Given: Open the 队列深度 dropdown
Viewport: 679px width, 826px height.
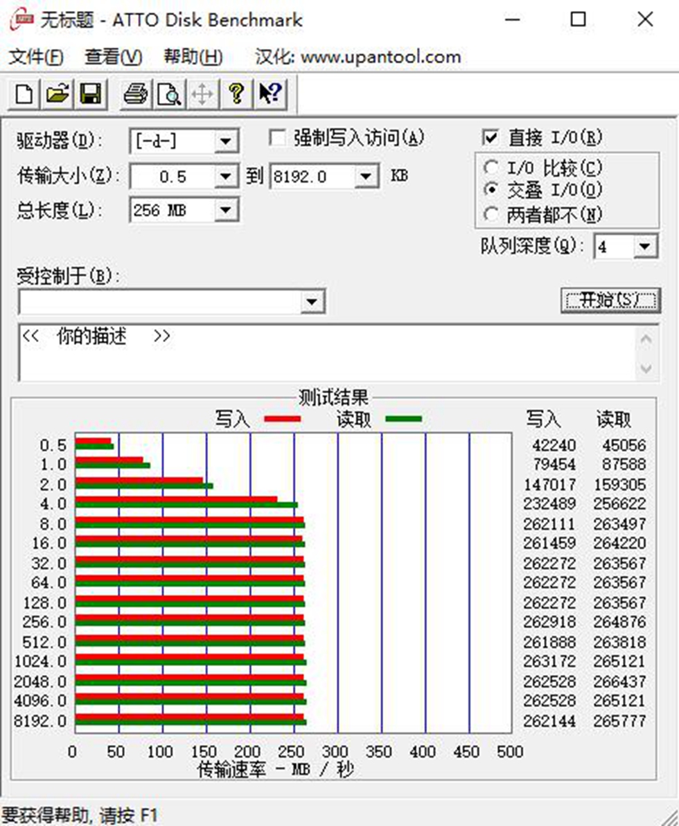Looking at the screenshot, I should 645,246.
